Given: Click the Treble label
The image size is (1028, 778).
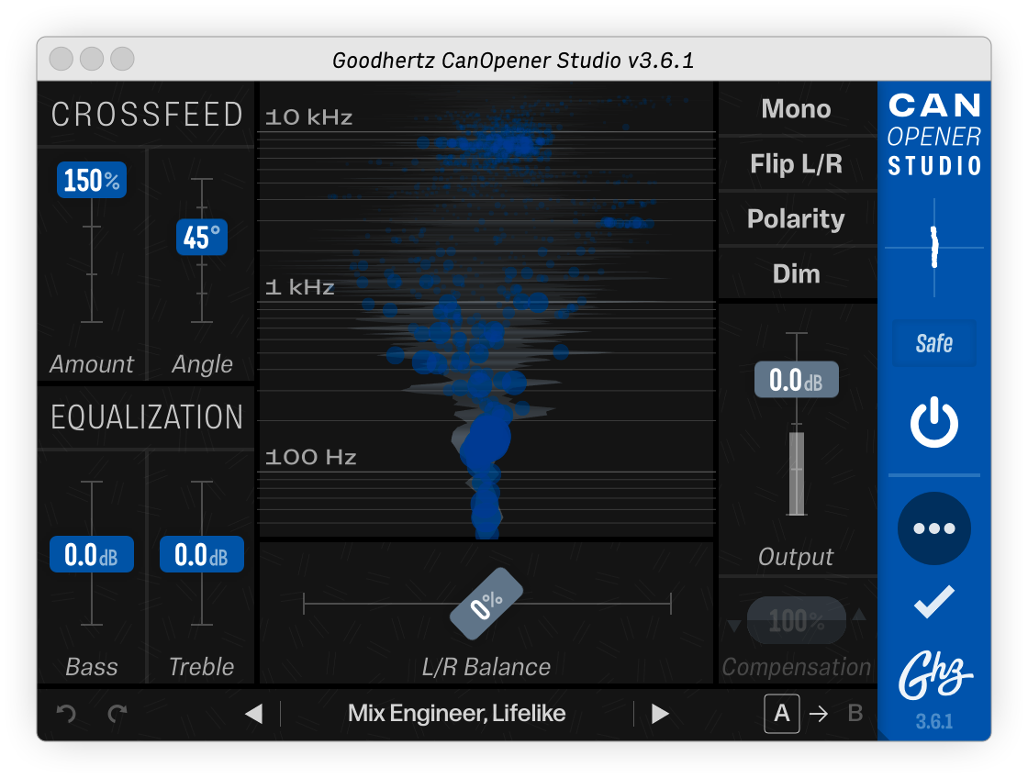Looking at the screenshot, I should point(202,667).
